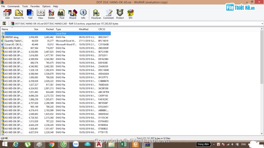This screenshot has height=148, width=264.
Task: Select file with size 1,528,128
Action: (56, 70)
